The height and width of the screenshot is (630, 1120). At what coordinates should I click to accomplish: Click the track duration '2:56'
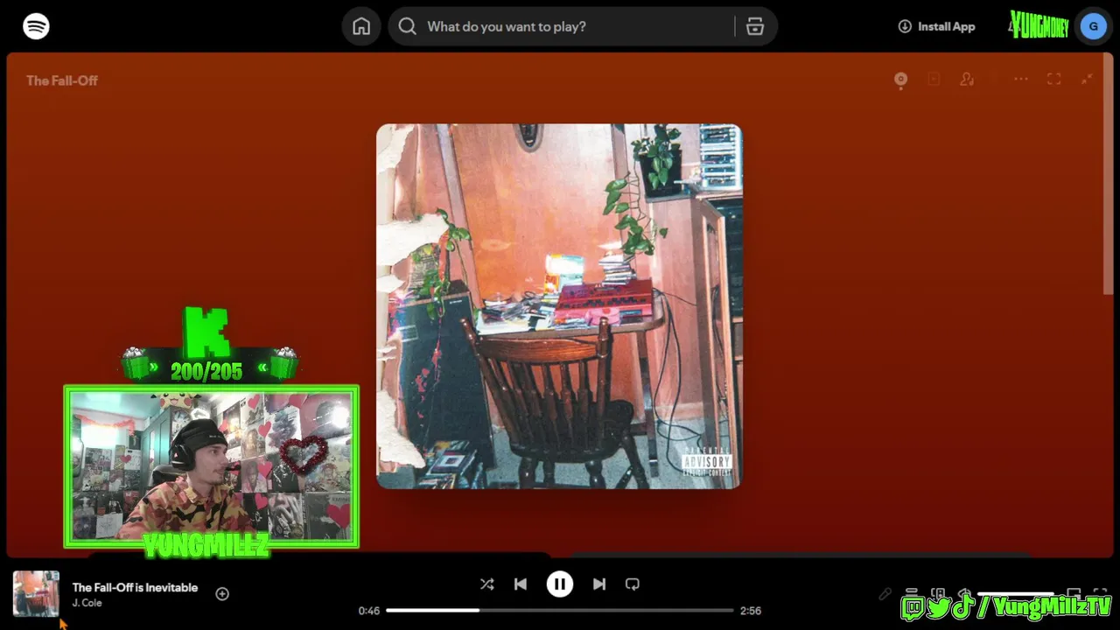(x=751, y=611)
